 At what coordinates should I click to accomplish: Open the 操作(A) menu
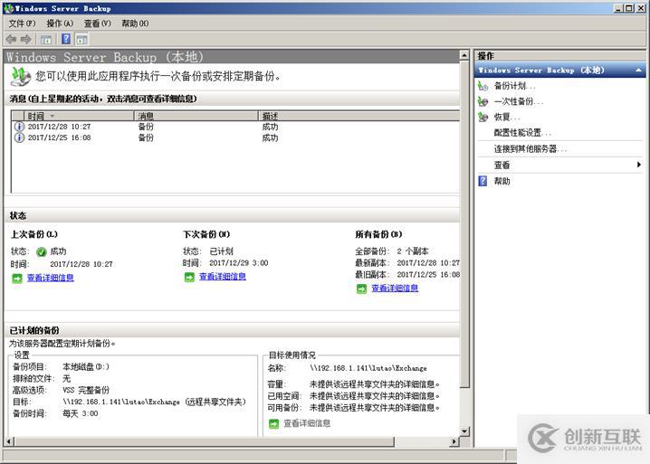pyautogui.click(x=60, y=24)
